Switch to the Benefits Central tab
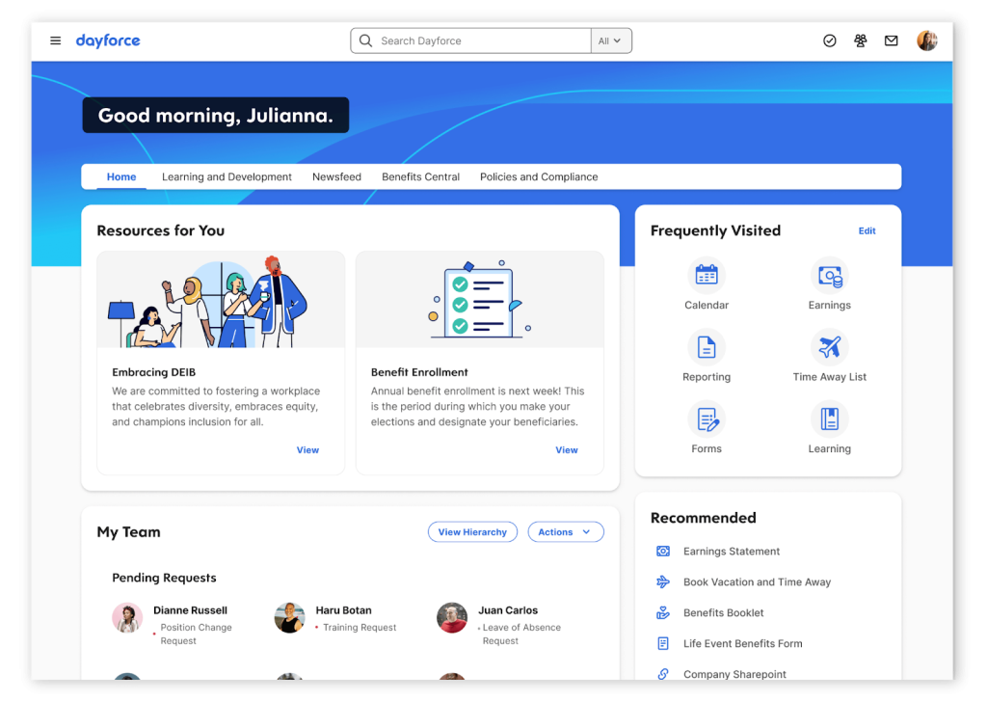Viewport: 987px width, 702px height. pos(420,176)
